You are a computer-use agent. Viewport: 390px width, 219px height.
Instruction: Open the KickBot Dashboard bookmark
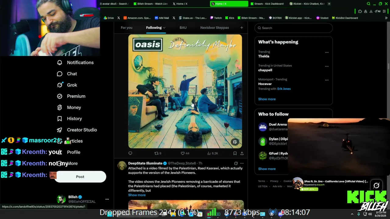(345, 18)
